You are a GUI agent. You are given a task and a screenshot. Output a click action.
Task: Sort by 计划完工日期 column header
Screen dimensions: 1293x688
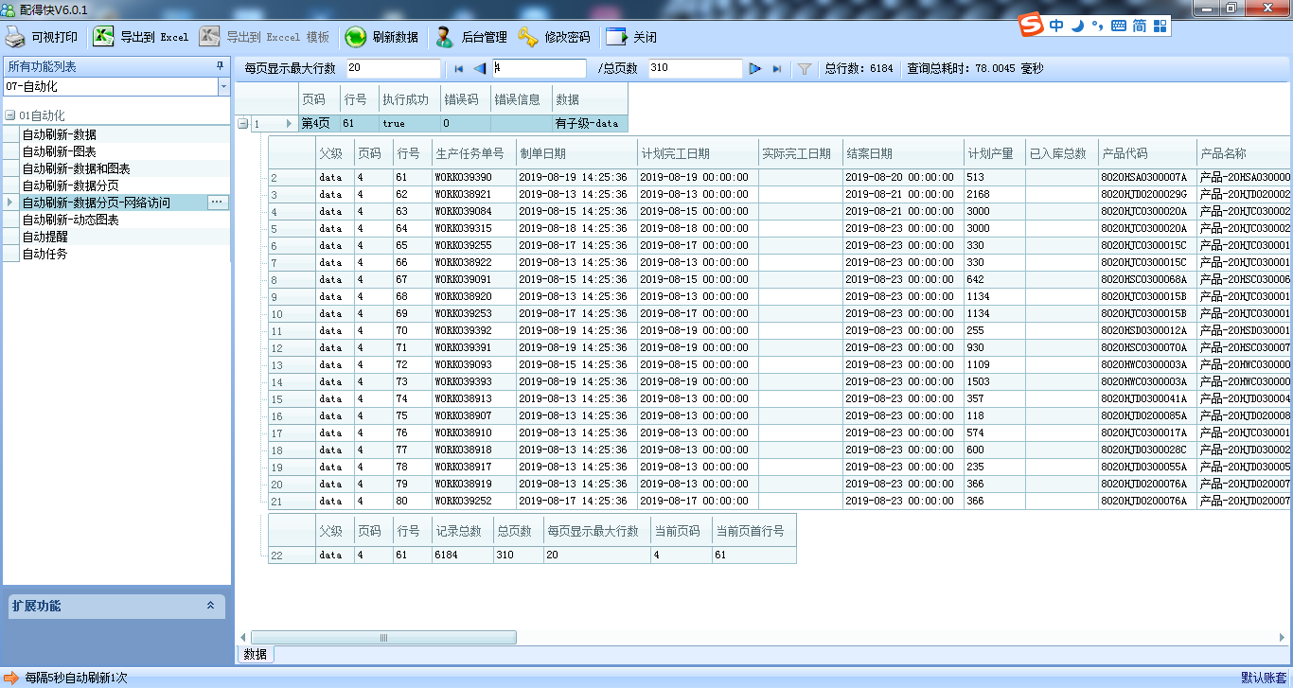698,153
